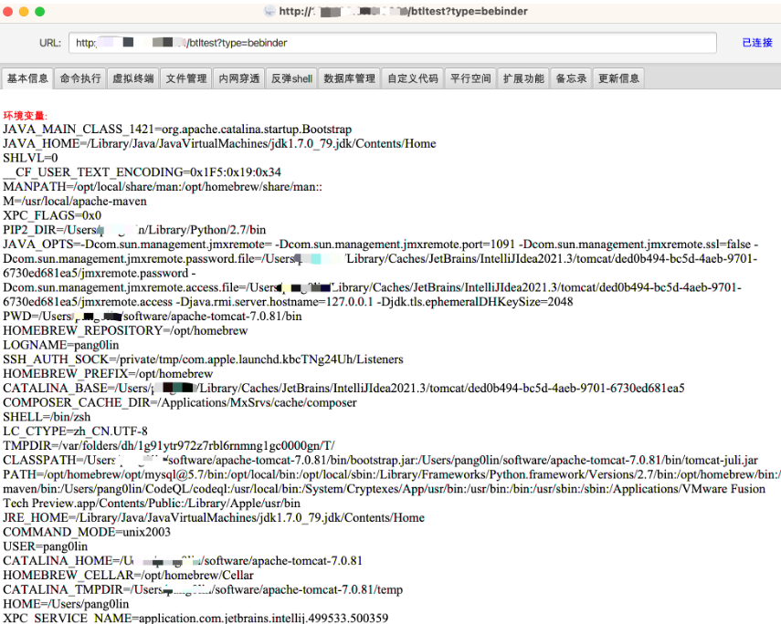Click the first JAVA_HOME line

pos(219,144)
